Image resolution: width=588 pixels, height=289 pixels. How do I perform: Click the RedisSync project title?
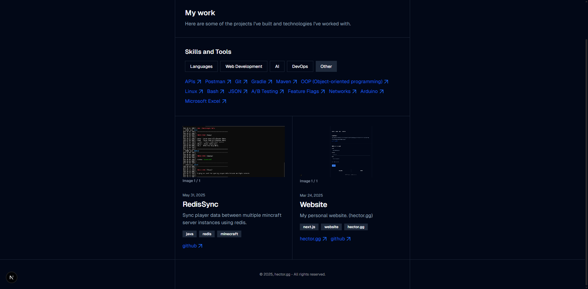point(200,204)
